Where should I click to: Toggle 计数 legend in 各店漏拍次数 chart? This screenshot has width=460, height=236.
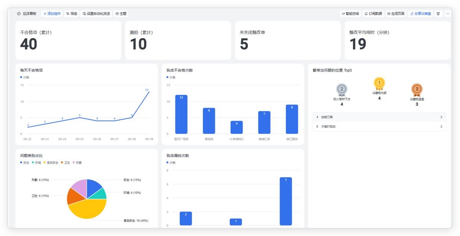click(x=171, y=163)
